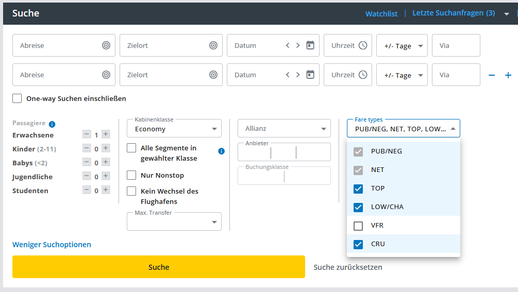Click the yellow Suche button
This screenshot has width=518, height=292.
(x=159, y=267)
